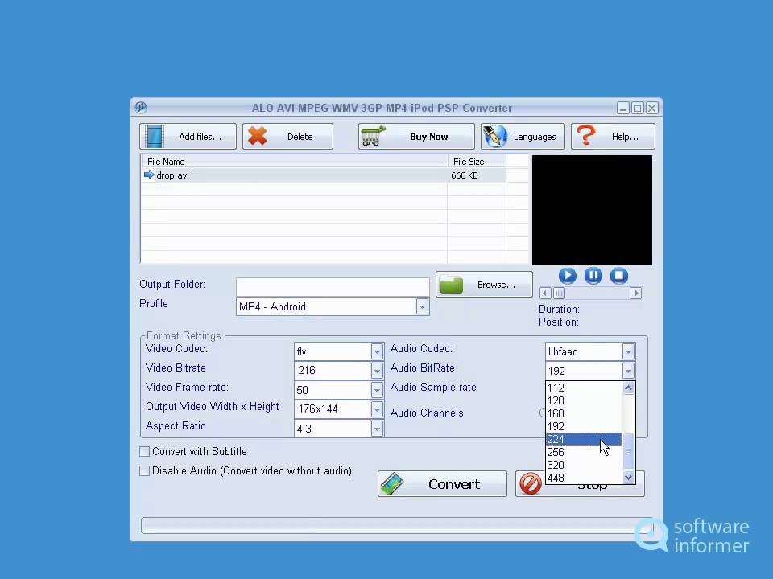Start conversion with Convert button

click(442, 484)
